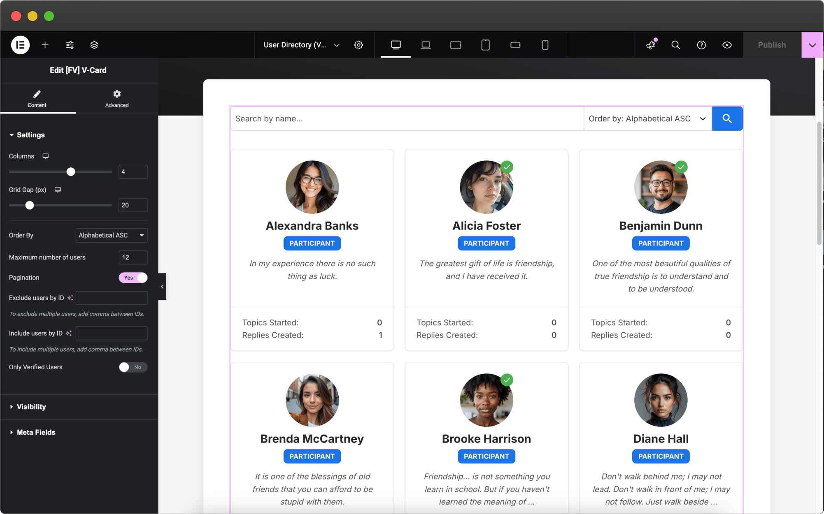
Task: Click Brooke Harrison's profile photo
Action: pyautogui.click(x=486, y=400)
